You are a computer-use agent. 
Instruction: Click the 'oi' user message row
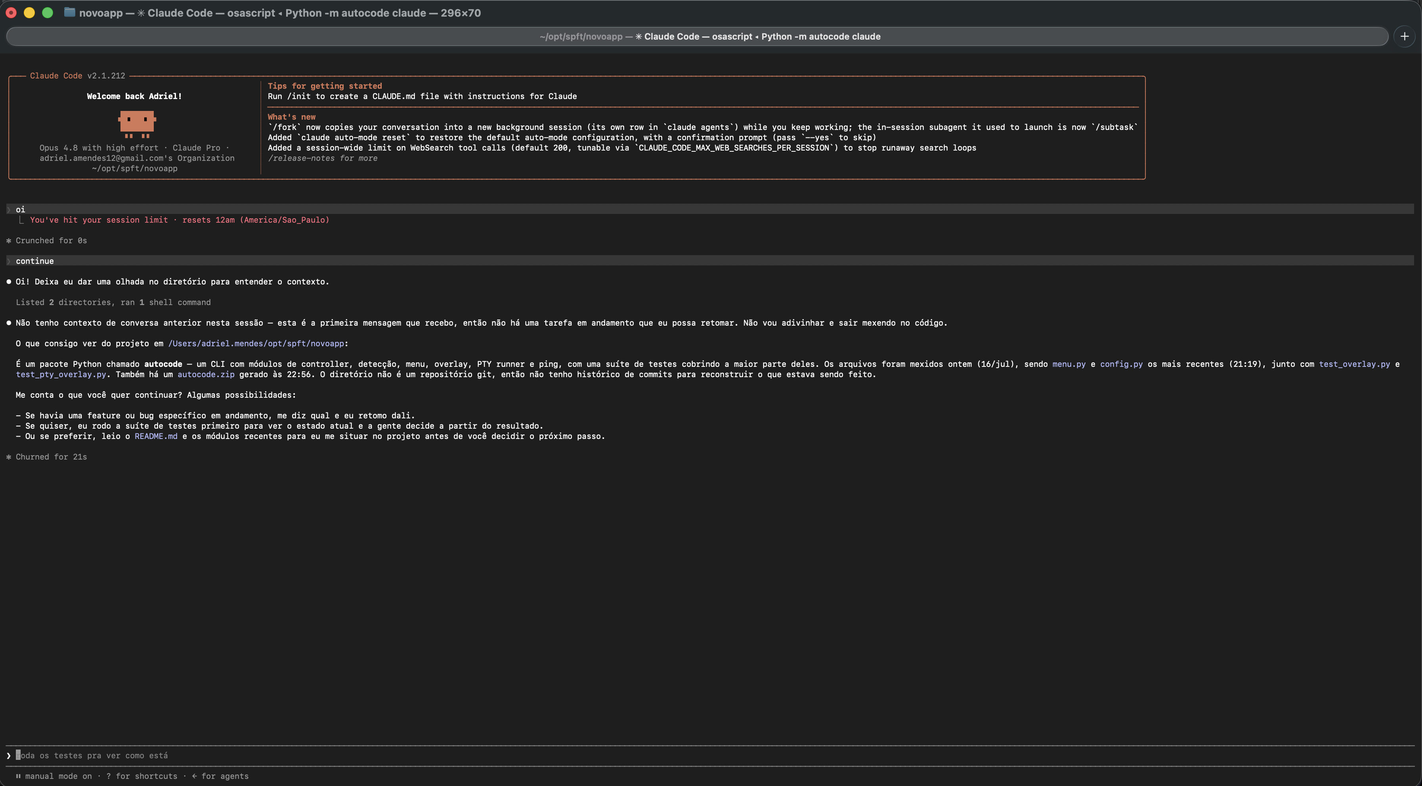tap(711, 209)
